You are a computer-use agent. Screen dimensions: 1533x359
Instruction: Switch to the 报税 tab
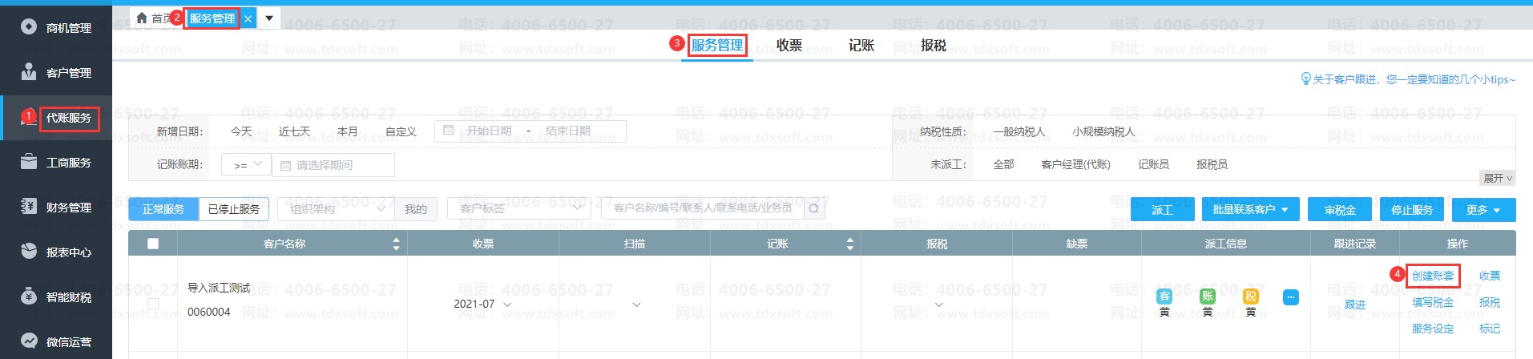pos(933,46)
